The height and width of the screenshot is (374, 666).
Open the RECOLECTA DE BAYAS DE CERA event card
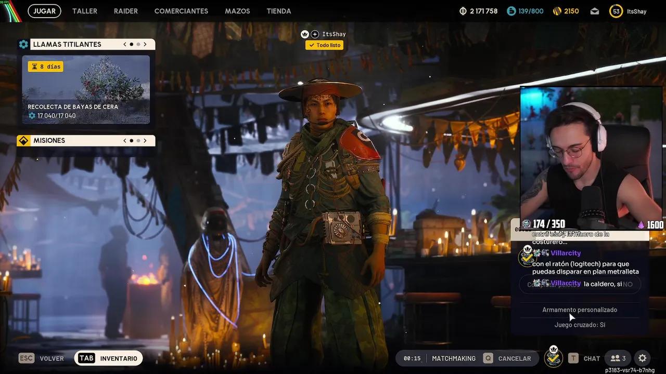coord(86,89)
